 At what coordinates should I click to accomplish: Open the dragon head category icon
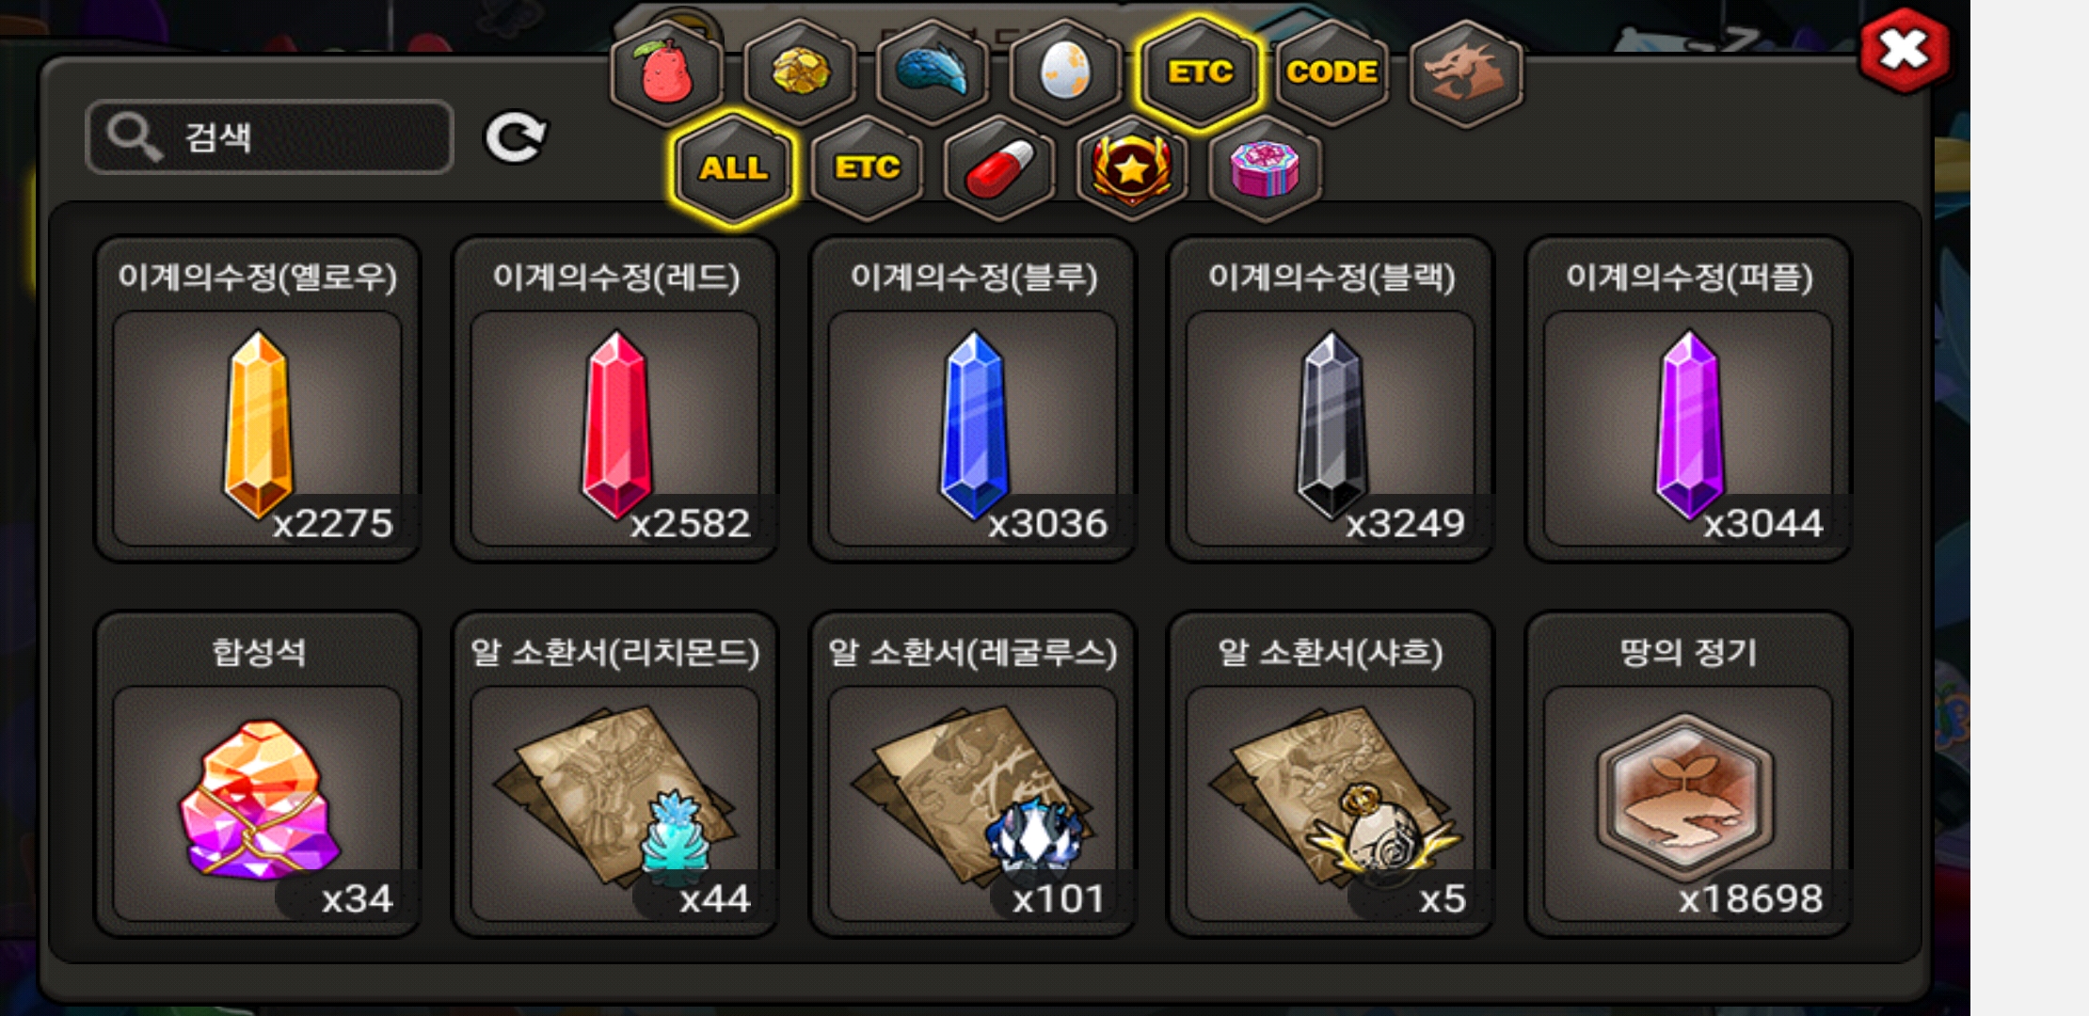click(x=1466, y=72)
